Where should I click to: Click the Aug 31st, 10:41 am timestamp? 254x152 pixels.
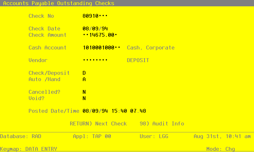click(222, 136)
